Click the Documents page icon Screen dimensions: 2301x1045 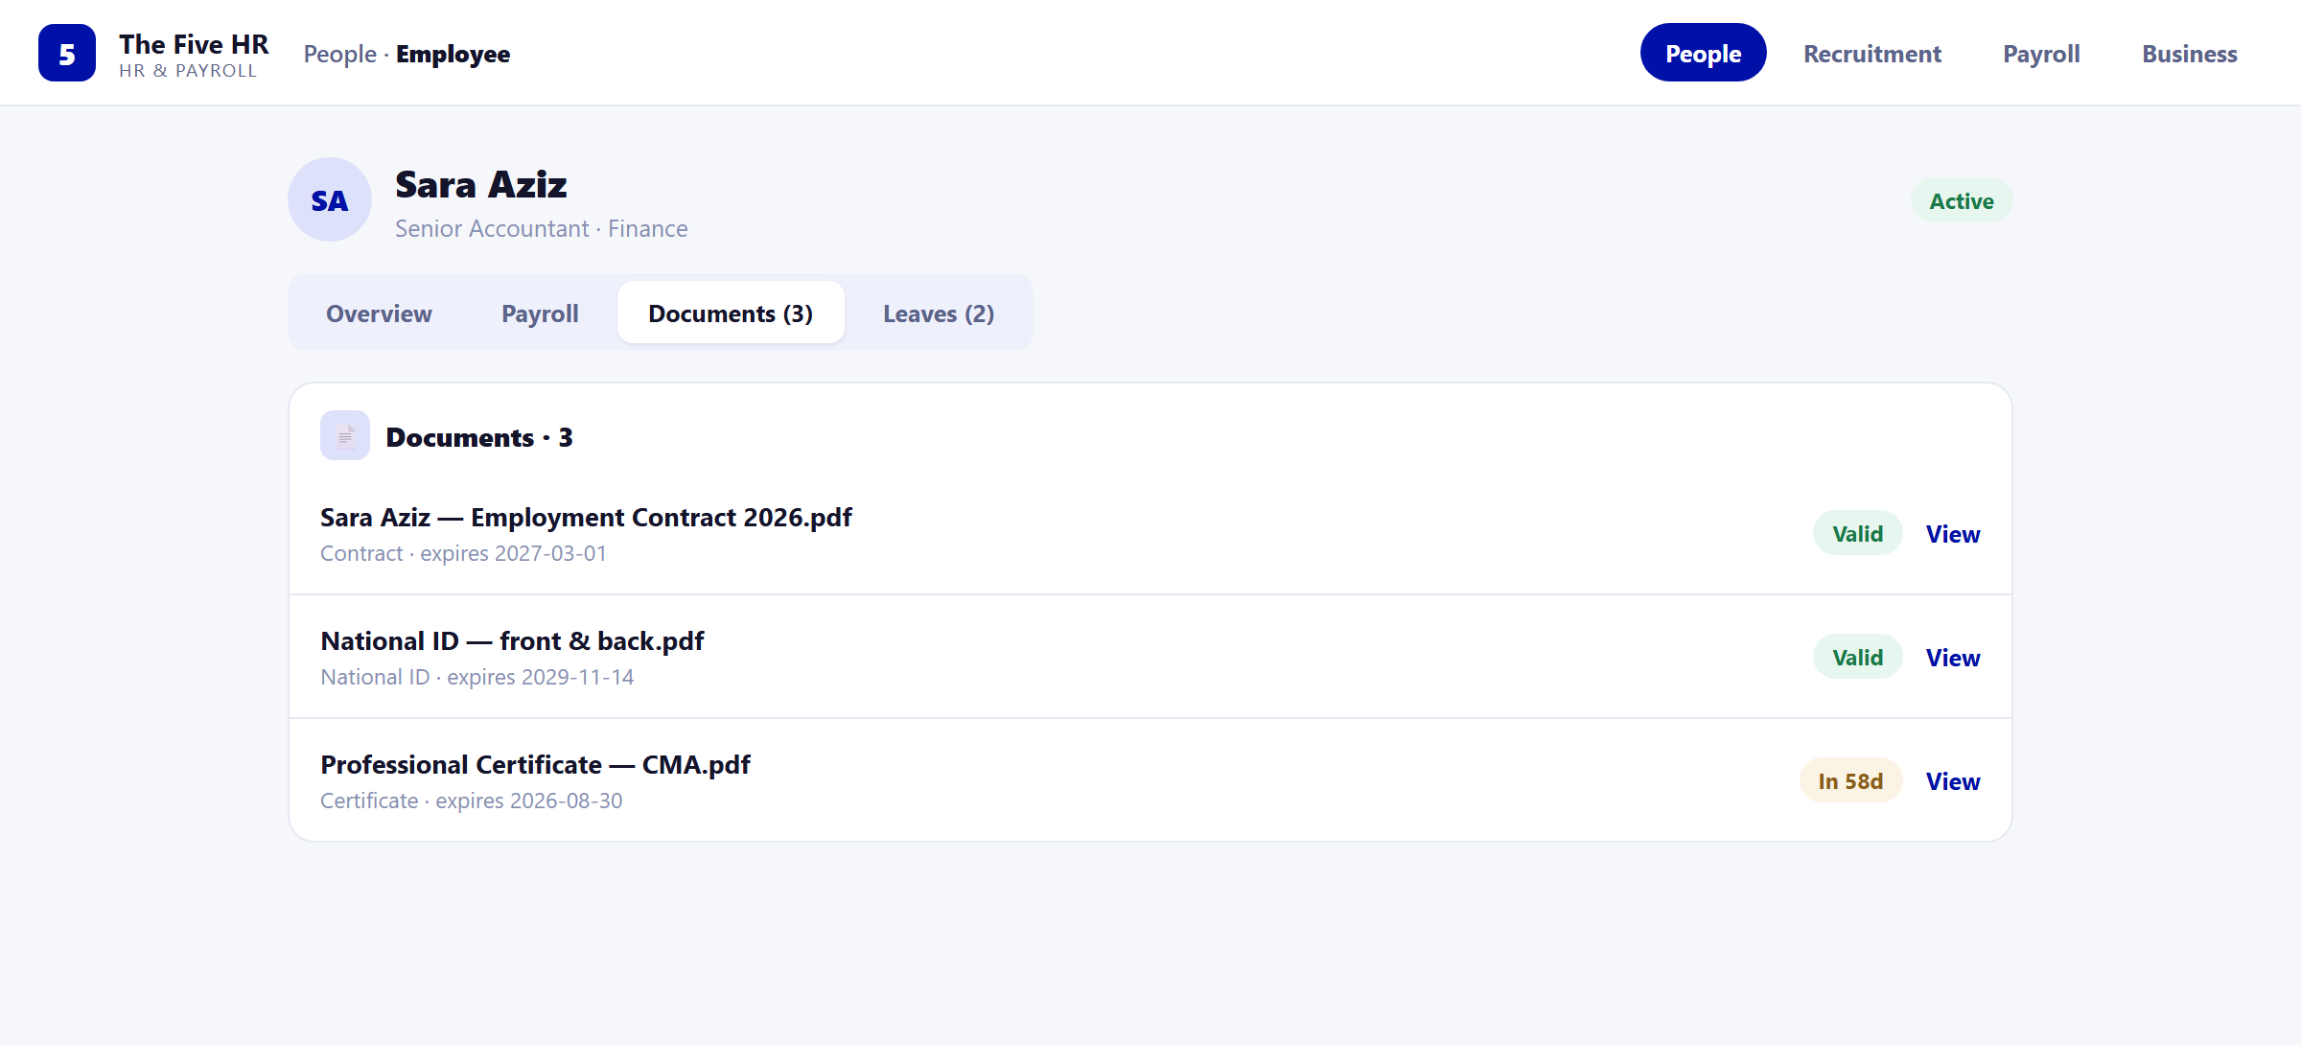coord(345,435)
